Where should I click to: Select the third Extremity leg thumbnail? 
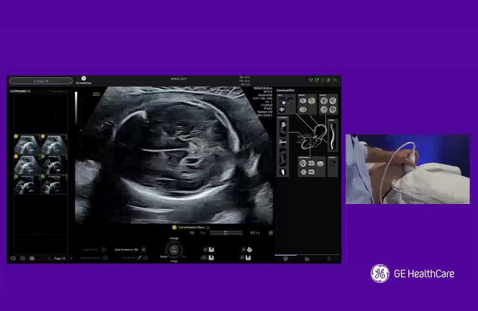[283, 157]
